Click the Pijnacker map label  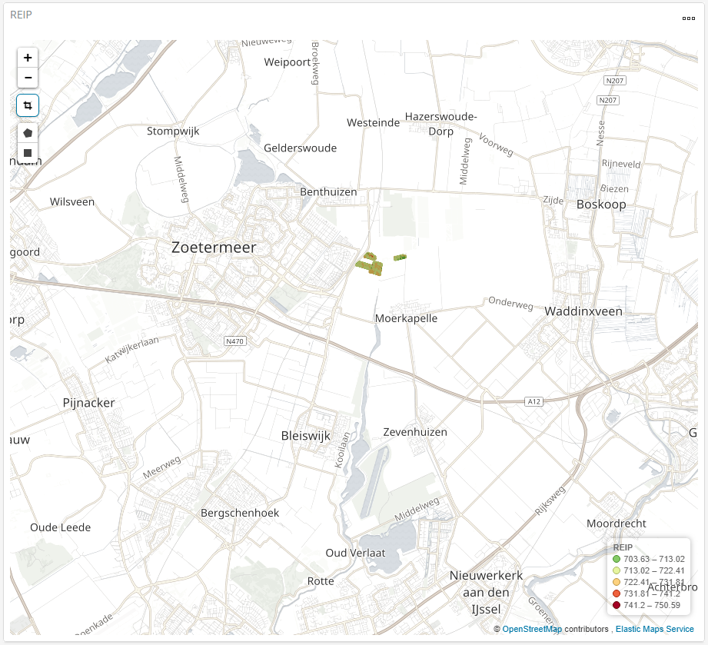point(89,403)
